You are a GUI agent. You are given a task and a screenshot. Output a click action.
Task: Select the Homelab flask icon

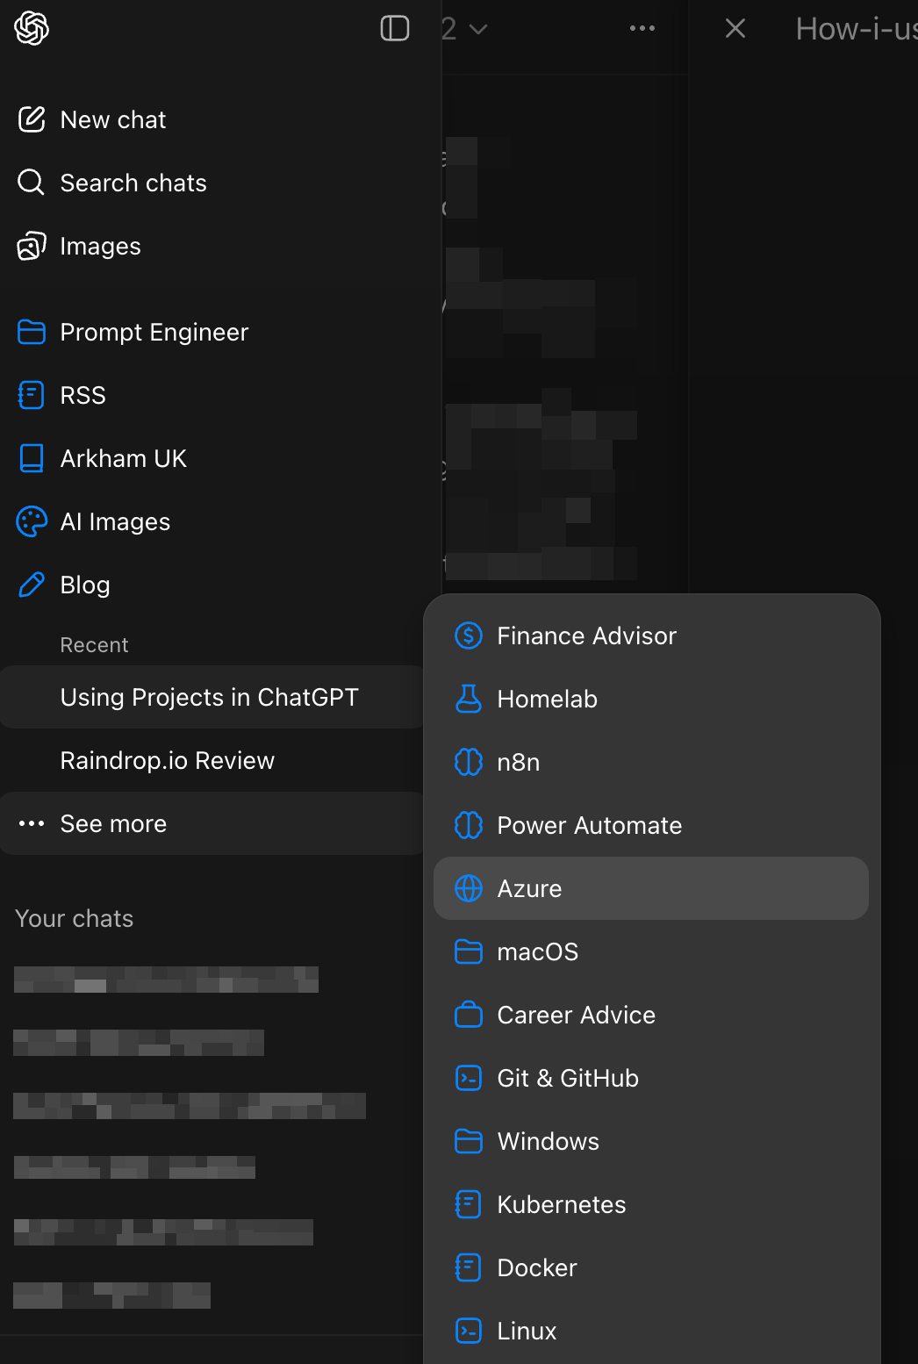[x=469, y=699]
